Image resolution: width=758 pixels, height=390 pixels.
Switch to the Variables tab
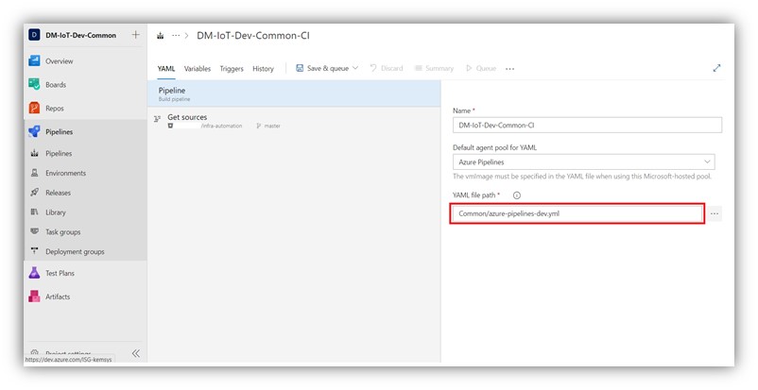(198, 69)
